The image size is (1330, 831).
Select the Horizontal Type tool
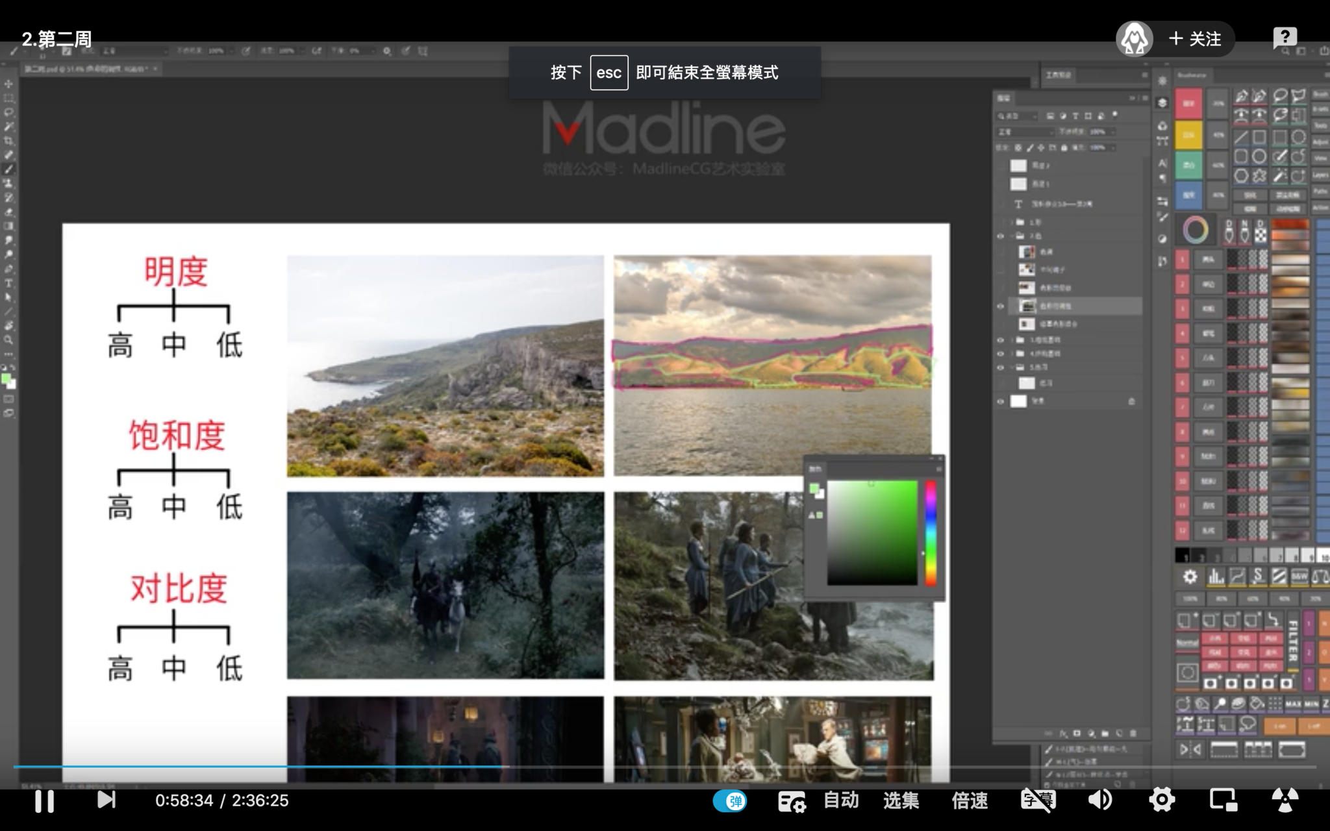8,283
